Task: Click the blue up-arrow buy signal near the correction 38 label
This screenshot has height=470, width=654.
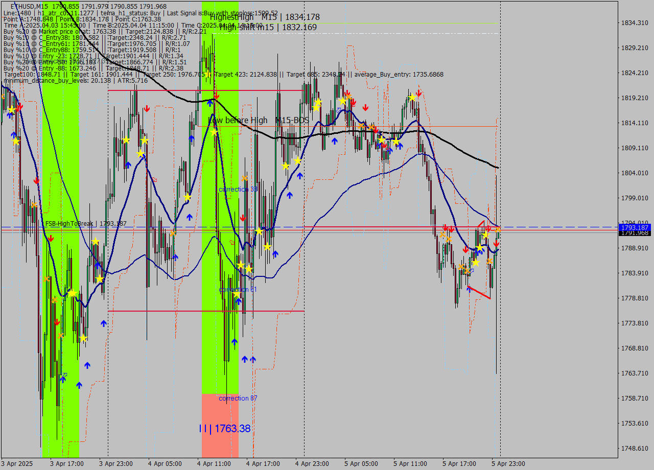Action: [290, 195]
